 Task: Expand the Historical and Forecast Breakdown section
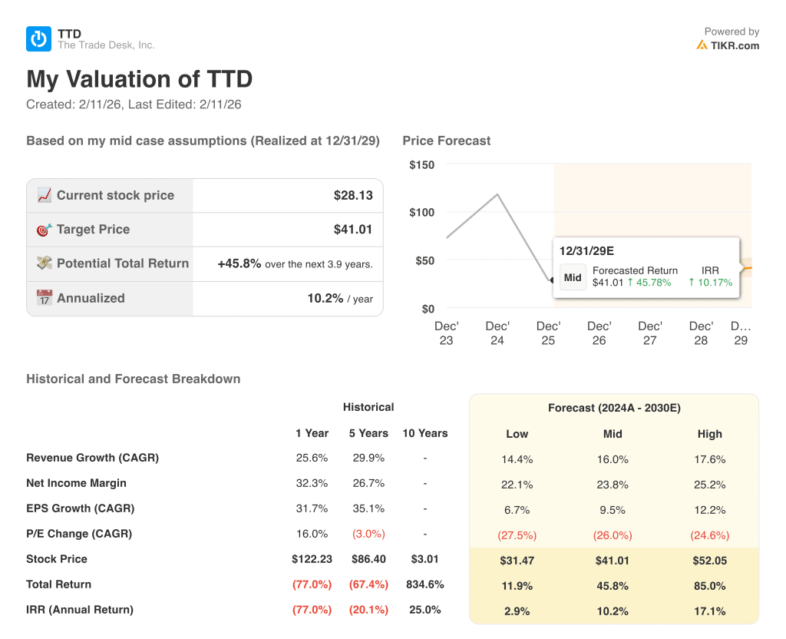pyautogui.click(x=133, y=379)
